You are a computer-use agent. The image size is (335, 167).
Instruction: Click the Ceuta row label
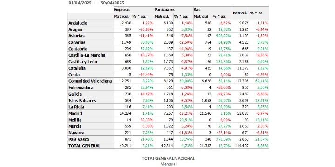tap(74, 75)
